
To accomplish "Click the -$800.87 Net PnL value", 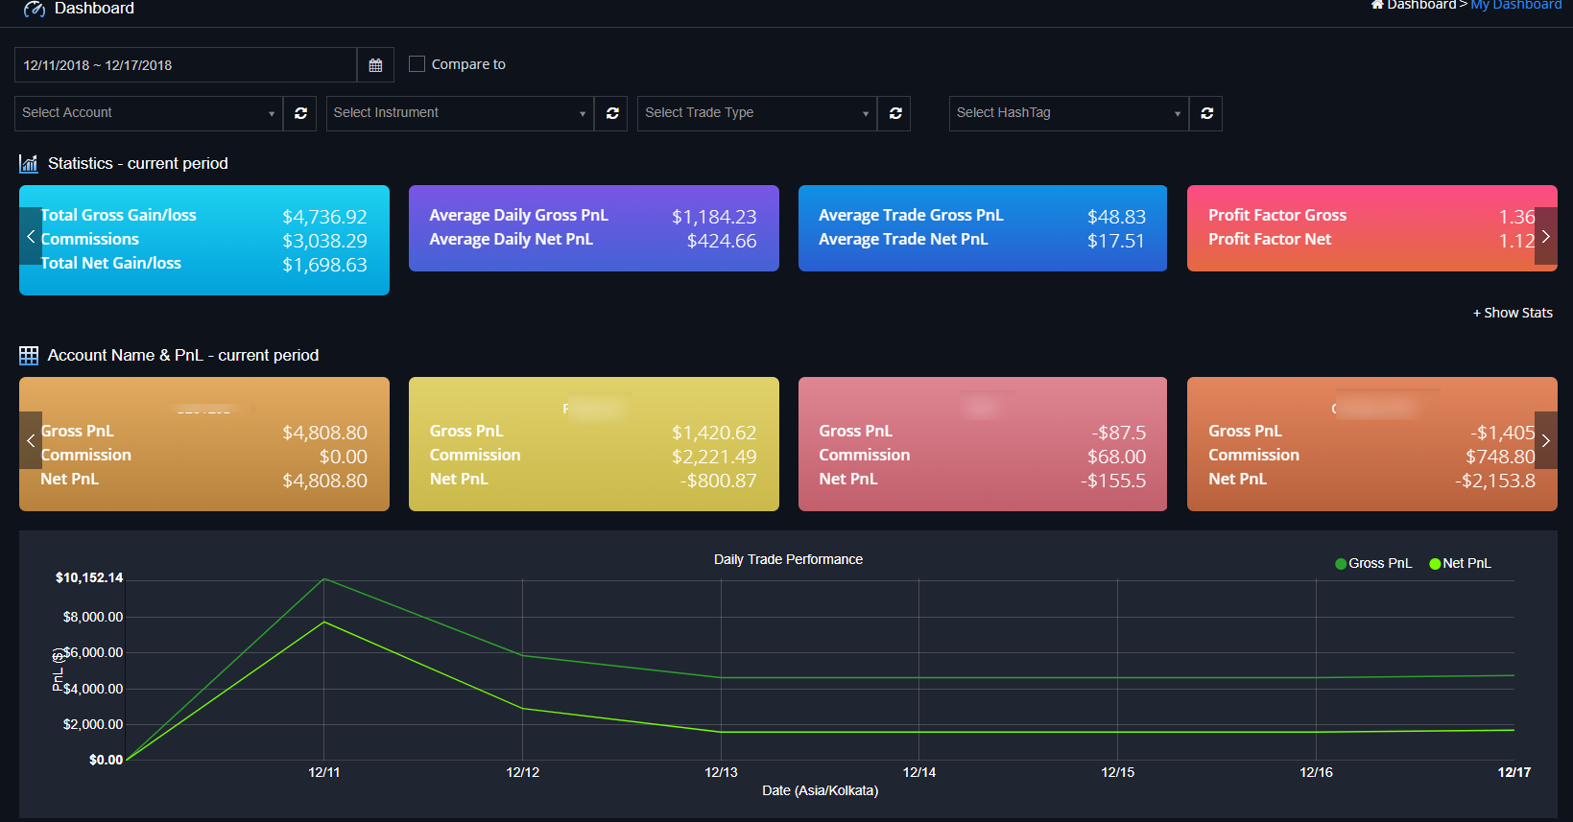I will point(718,481).
